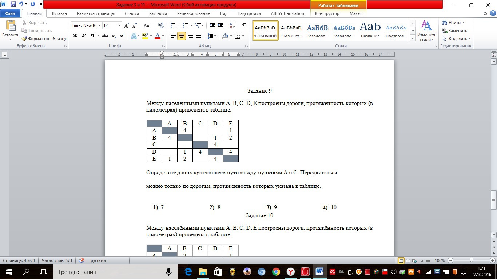The width and height of the screenshot is (497, 279).
Task: Click the Grow Font icon
Action: 127,25
